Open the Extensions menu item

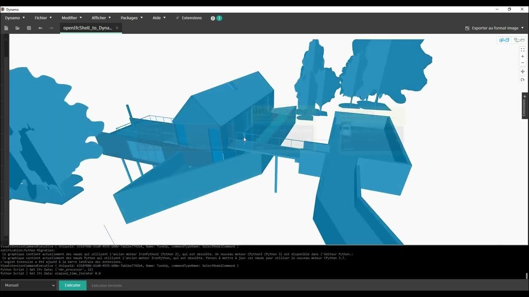189,18
